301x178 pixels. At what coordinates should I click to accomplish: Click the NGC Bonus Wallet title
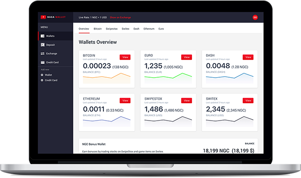point(94,144)
